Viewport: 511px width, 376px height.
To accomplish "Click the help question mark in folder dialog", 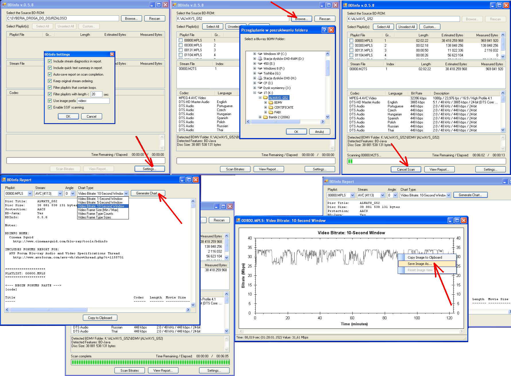I will coord(325,30).
